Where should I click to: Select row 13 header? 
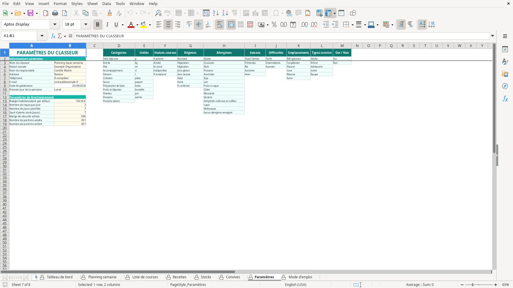4,101
